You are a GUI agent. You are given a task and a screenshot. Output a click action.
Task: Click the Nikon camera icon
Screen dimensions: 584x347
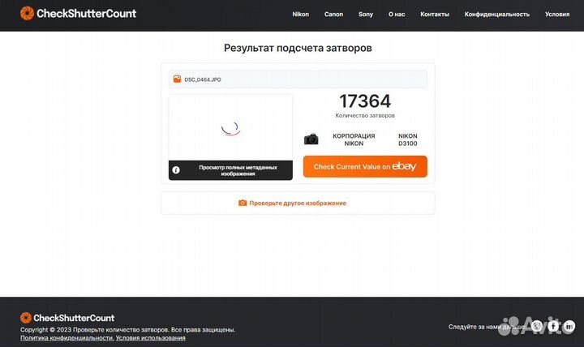311,139
